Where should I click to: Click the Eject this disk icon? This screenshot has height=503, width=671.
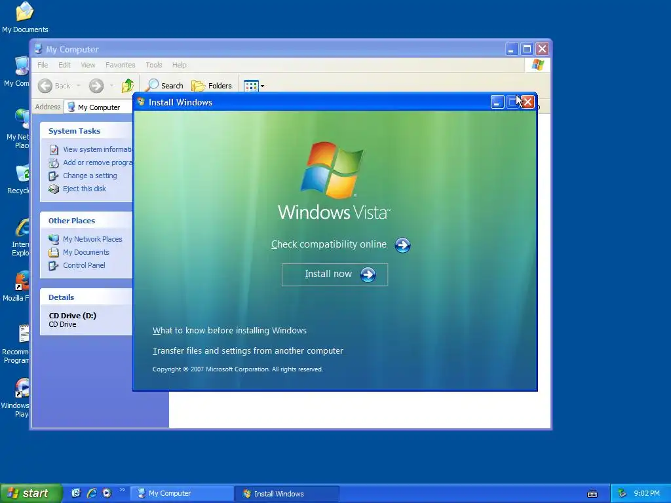(x=54, y=189)
